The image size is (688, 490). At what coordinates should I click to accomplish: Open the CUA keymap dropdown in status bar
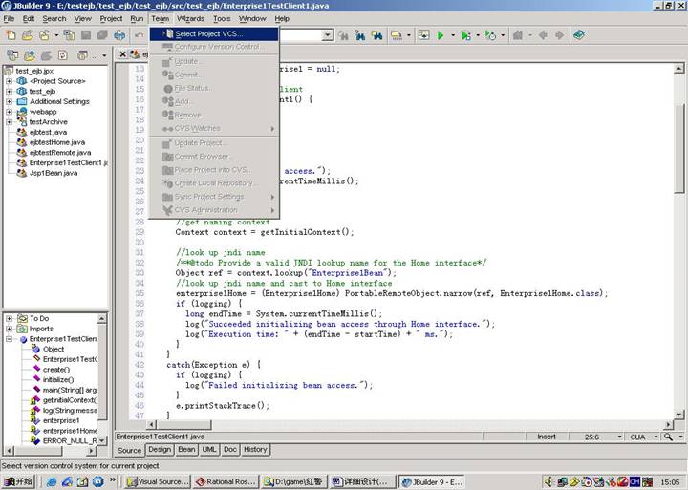pos(656,437)
